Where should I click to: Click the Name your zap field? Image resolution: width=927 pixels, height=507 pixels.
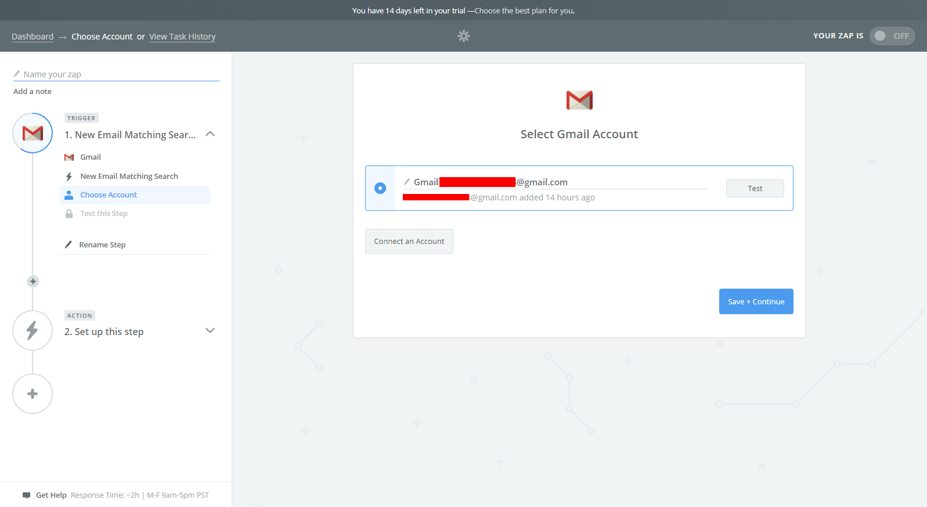tap(117, 74)
